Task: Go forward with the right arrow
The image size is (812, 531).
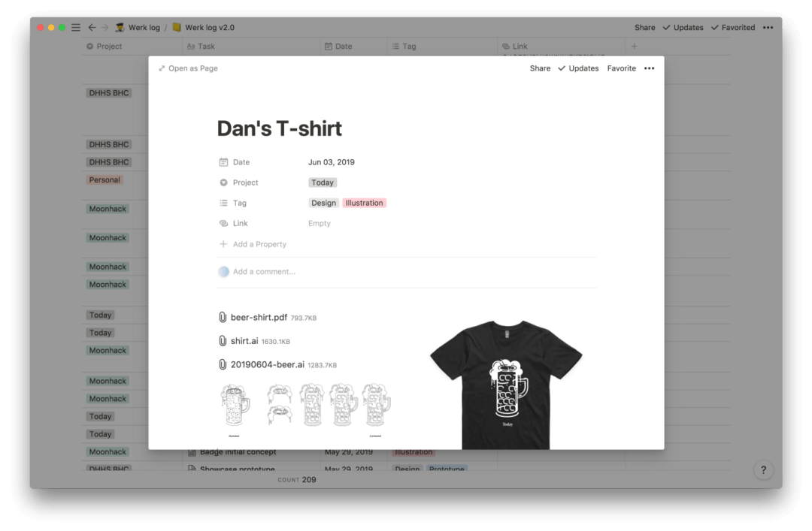Action: [105, 28]
